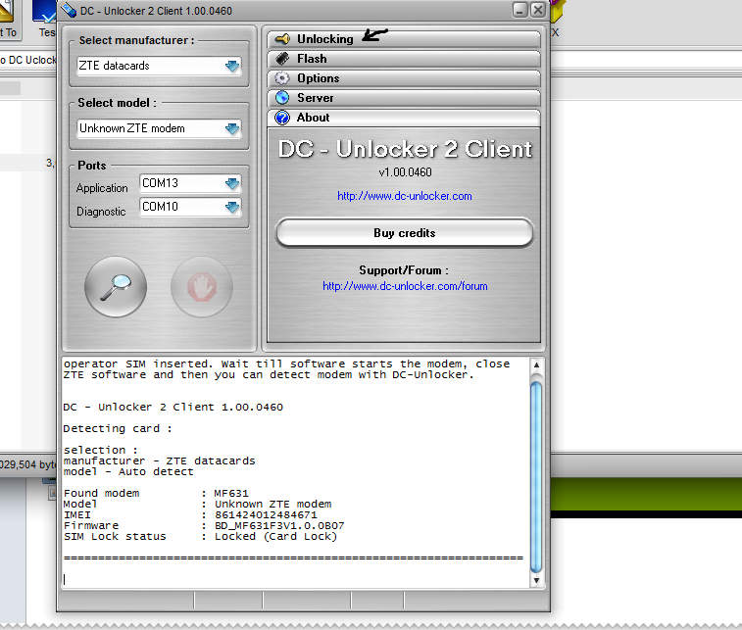The width and height of the screenshot is (742, 630).
Task: Click the 'SIM Lock status' log line
Action: click(200, 537)
